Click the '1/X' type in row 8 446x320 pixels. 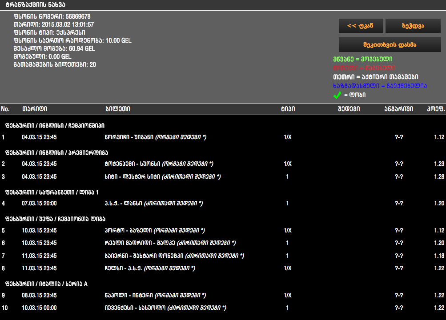coord(288,268)
